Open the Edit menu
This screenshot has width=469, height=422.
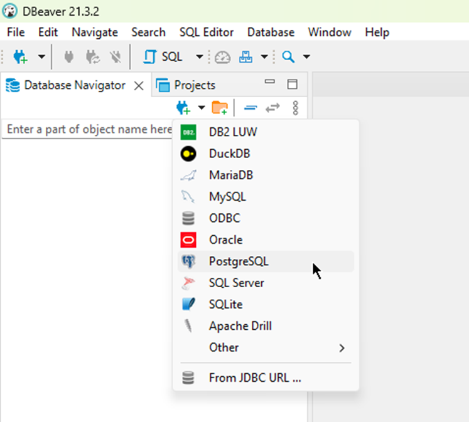(x=48, y=32)
